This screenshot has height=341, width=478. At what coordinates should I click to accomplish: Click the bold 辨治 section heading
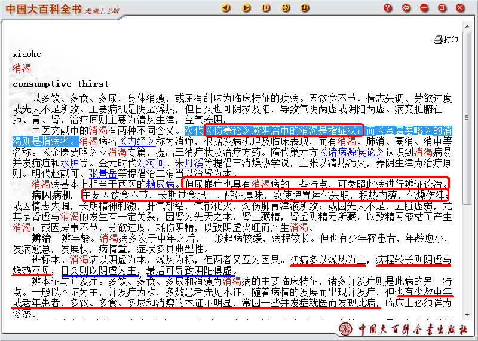point(41,238)
